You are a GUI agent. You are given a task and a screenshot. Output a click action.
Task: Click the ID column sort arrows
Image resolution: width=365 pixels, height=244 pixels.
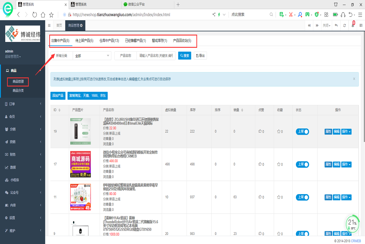click(x=59, y=110)
